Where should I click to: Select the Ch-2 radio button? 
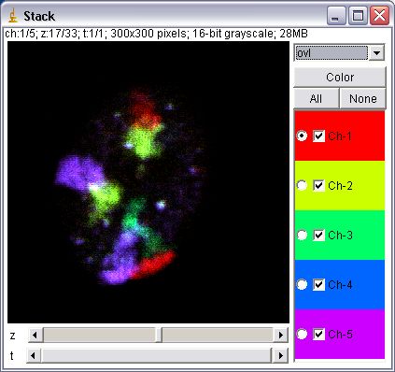pyautogui.click(x=302, y=185)
